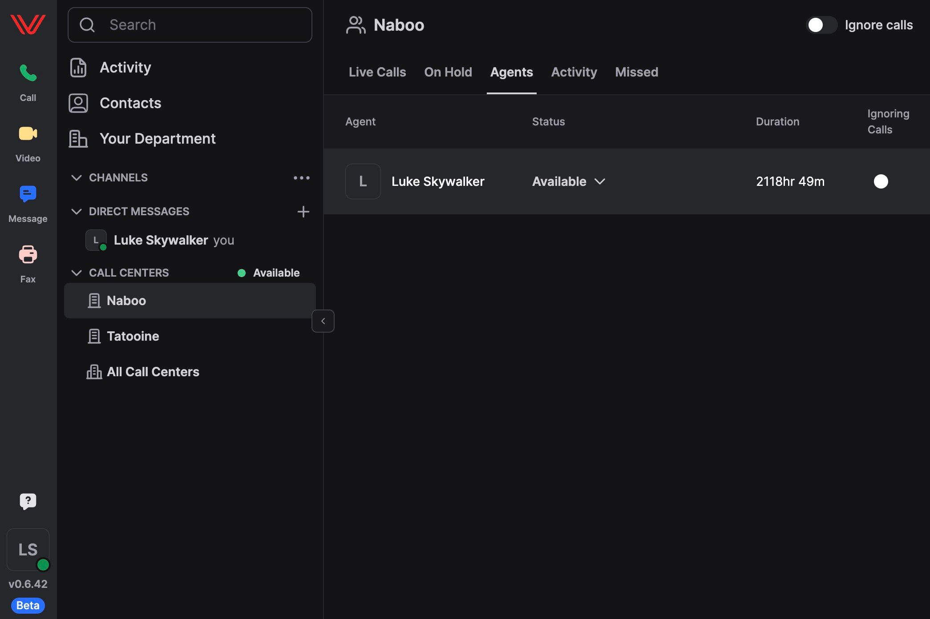Open All Call Centers

(x=153, y=372)
